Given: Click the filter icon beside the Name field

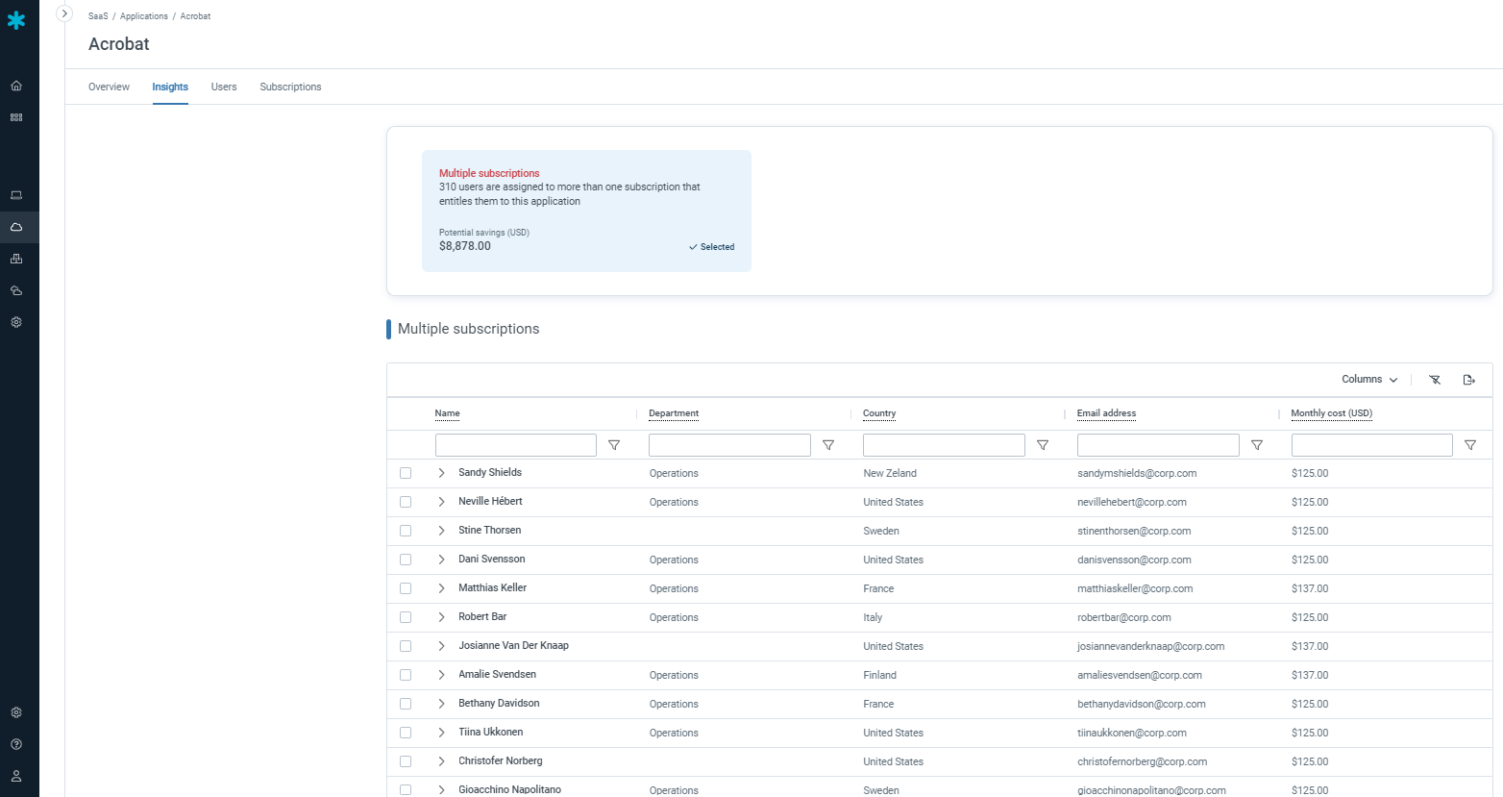Looking at the screenshot, I should coord(614,445).
